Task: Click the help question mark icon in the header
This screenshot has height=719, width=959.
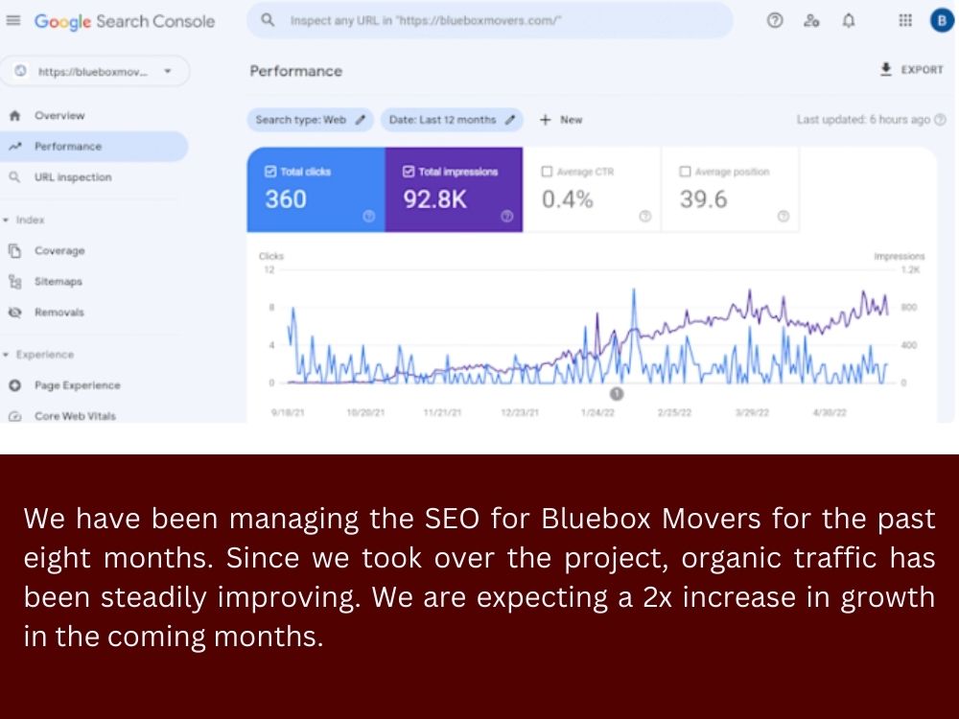Action: point(775,21)
